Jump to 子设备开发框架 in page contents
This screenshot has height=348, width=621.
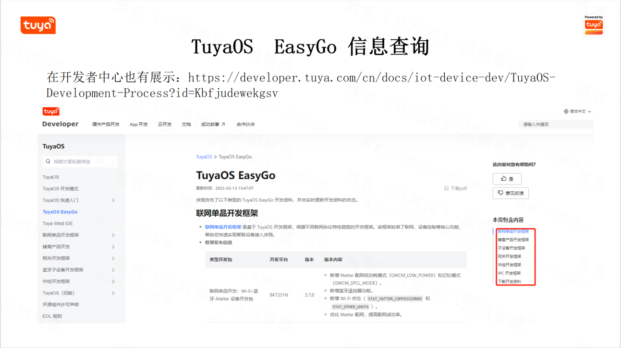(511, 248)
